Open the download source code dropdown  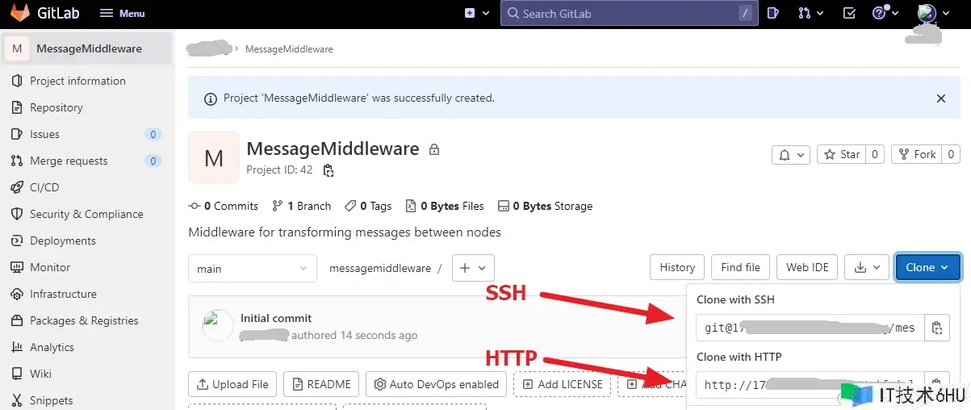867,268
